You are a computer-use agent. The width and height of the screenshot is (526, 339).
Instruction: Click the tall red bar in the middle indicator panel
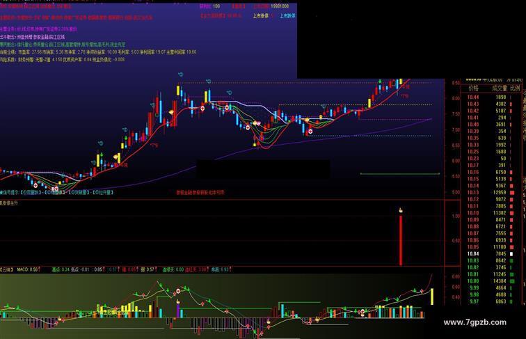pos(401,240)
